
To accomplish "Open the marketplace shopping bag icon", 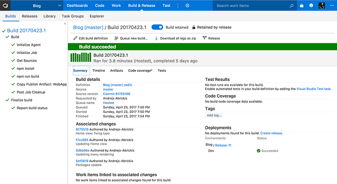I will click(302, 5).
